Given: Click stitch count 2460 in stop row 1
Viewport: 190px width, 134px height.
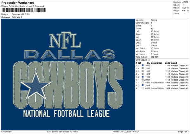Looking at the screenshot, I should coord(148,65).
